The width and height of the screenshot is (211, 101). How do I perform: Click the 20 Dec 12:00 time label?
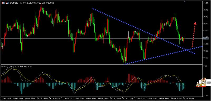[127, 98]
